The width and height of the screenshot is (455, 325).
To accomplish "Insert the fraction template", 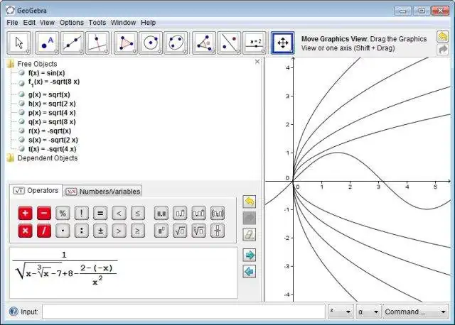I will coord(218,231).
